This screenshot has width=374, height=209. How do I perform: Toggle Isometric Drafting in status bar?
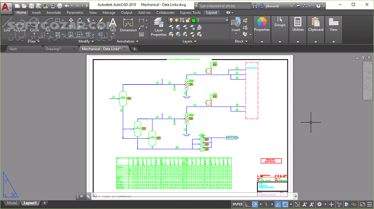point(266,204)
